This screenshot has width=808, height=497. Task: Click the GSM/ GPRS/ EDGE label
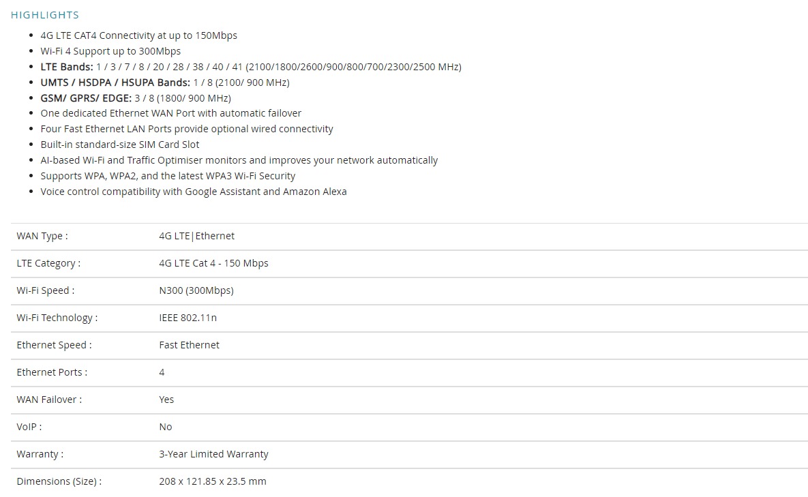86,98
